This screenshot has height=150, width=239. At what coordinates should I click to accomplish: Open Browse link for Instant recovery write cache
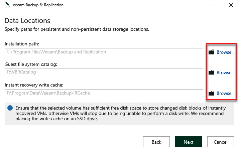[225, 93]
